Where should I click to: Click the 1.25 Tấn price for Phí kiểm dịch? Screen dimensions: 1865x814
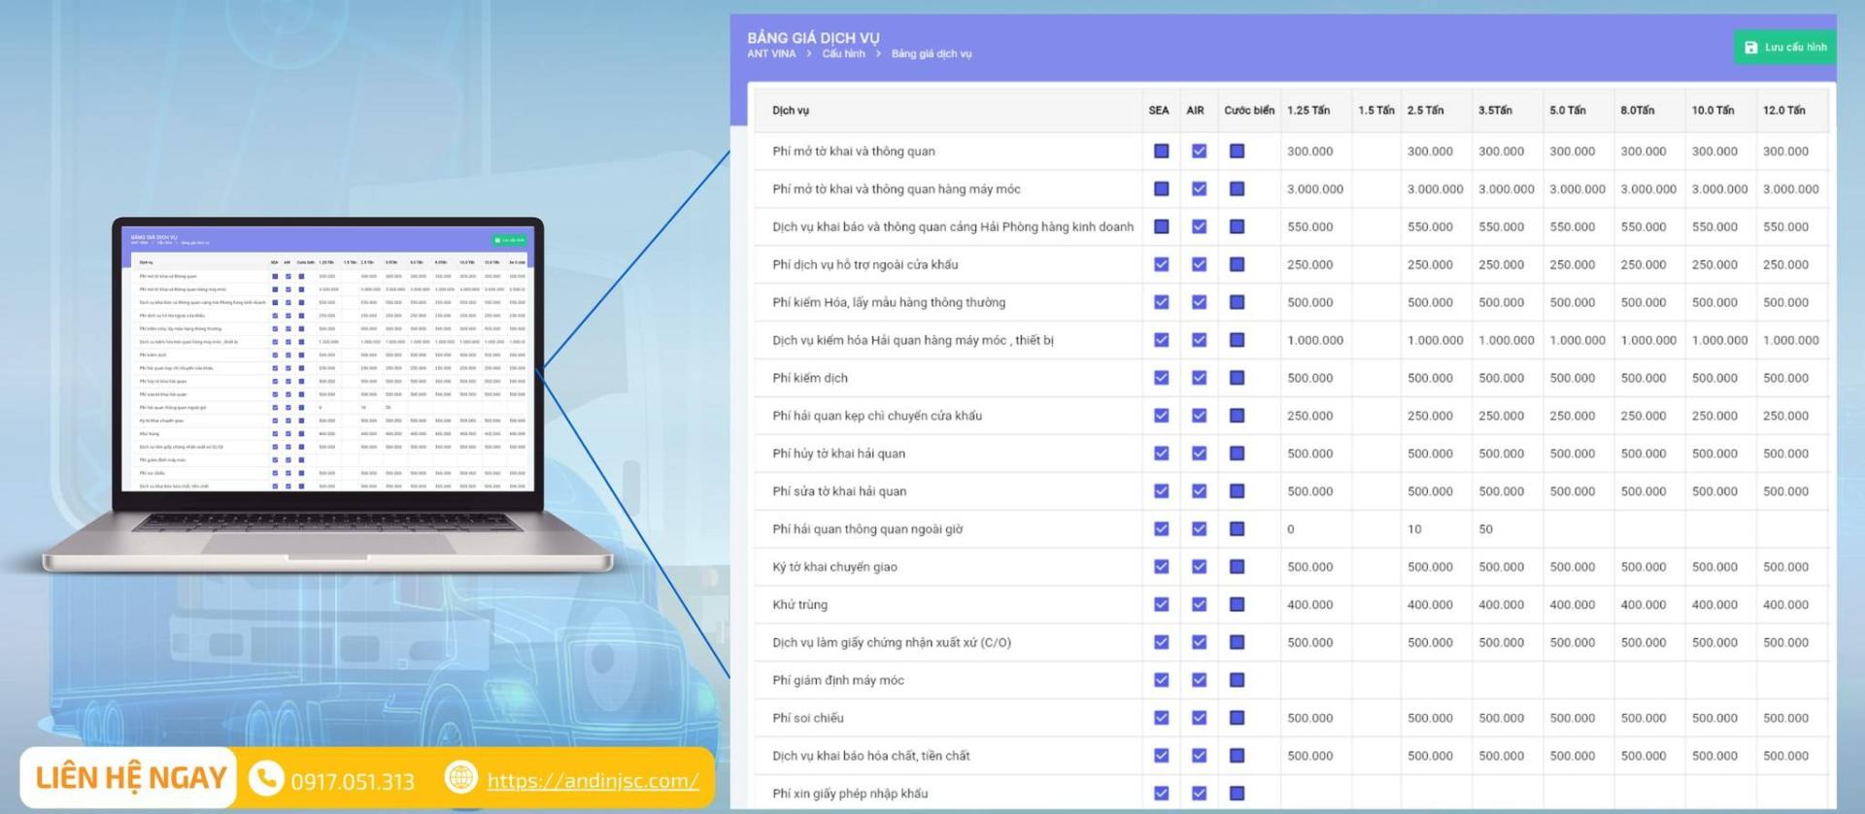pyautogui.click(x=1310, y=378)
